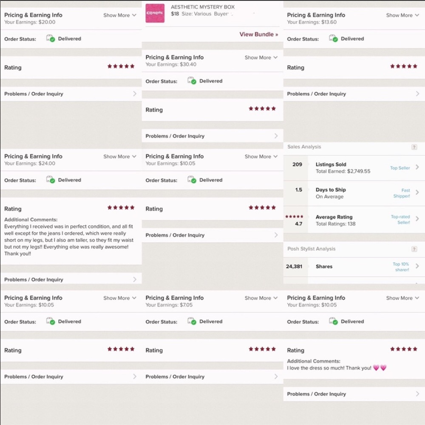Screen dimensions: 425x425
Task: Open the Listings Sold Top Seller row
Action: tap(354, 168)
